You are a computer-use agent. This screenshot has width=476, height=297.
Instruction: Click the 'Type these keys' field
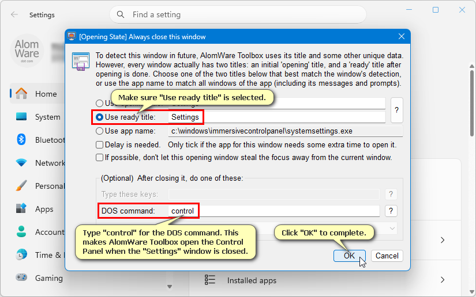(x=274, y=194)
